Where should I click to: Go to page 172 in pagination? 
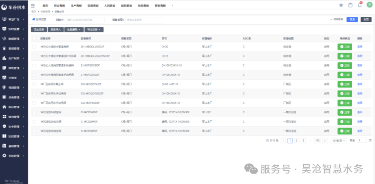tap(317, 141)
